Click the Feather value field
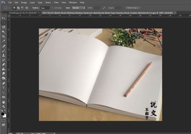The image size is (191, 134). pyautogui.click(x=45, y=8)
